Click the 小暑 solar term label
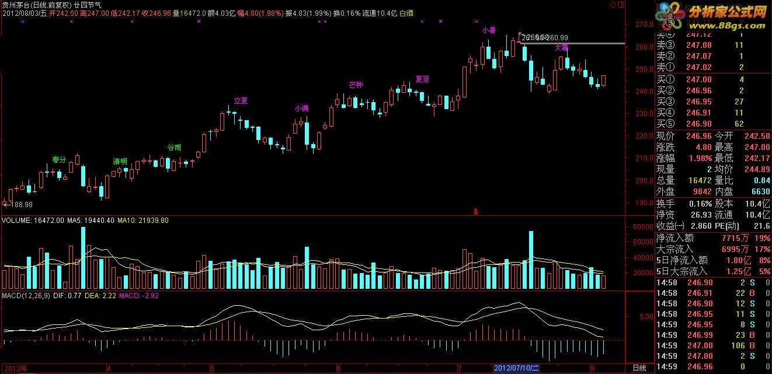Viewport: 772px width, 374px height. (x=489, y=29)
